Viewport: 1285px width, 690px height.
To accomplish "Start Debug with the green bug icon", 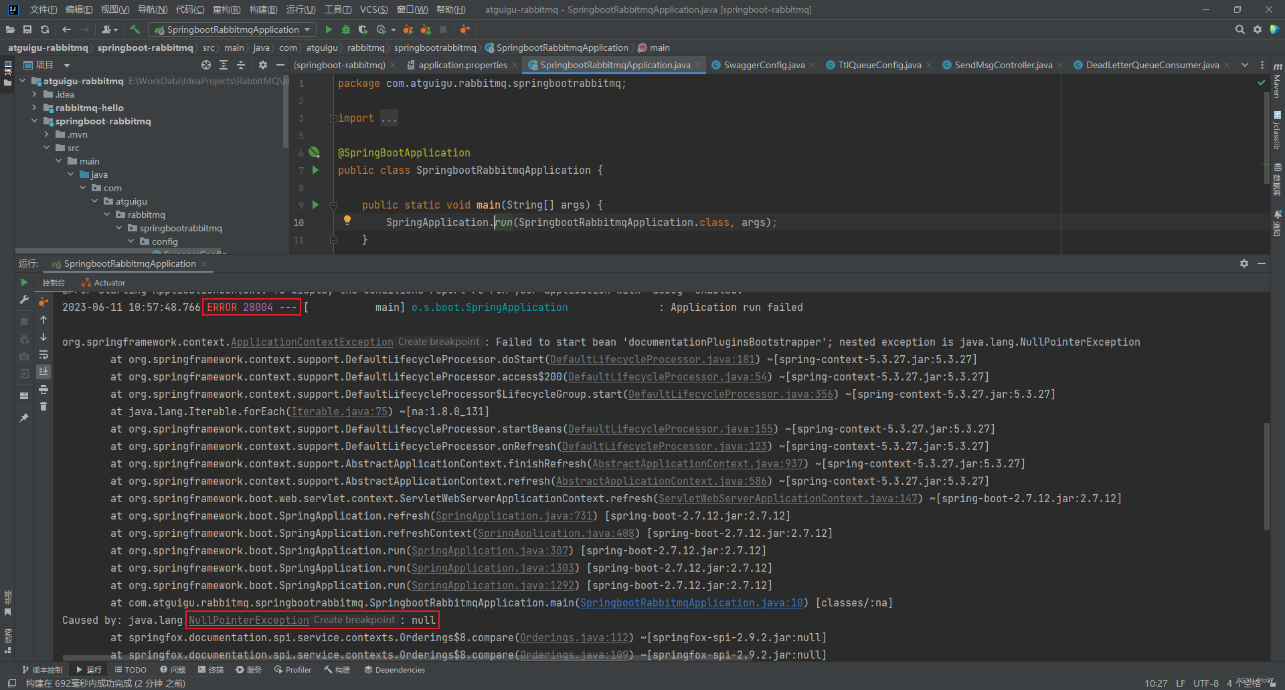I will (x=346, y=29).
